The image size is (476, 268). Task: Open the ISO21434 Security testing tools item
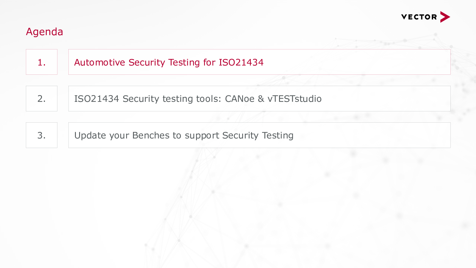point(259,99)
